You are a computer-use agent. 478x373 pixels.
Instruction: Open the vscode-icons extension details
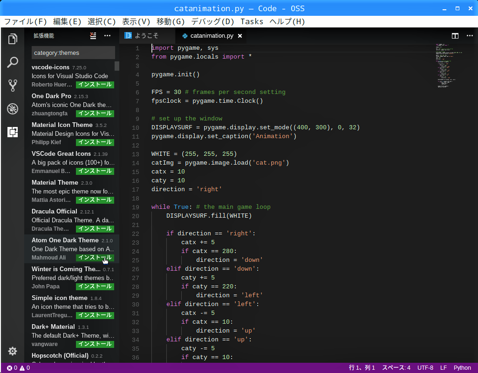coord(72,76)
